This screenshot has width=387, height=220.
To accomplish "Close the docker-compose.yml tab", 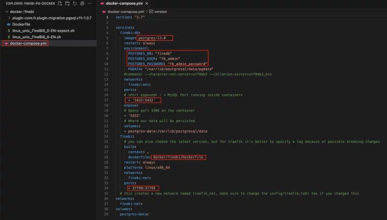I will click(147, 4).
